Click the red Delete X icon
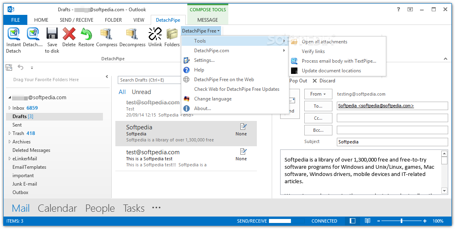 (x=69, y=34)
